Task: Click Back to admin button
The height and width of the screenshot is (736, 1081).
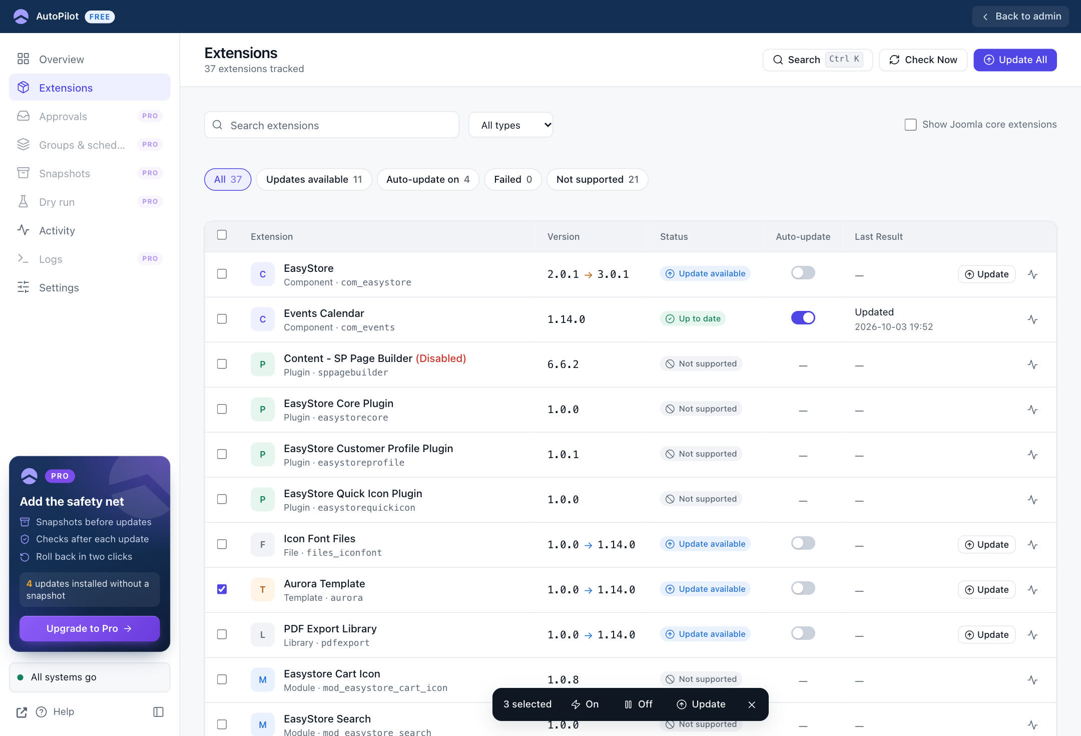Action: pos(1020,17)
